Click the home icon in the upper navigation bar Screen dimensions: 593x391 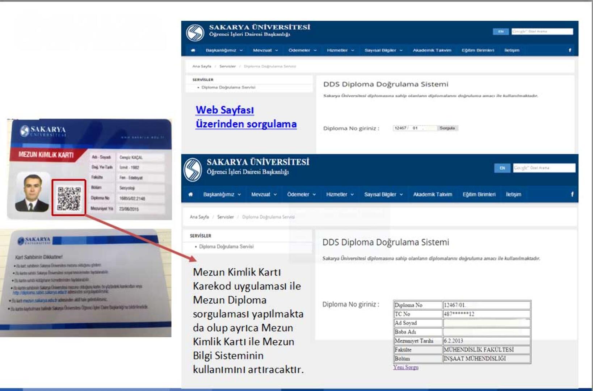pyautogui.click(x=193, y=50)
